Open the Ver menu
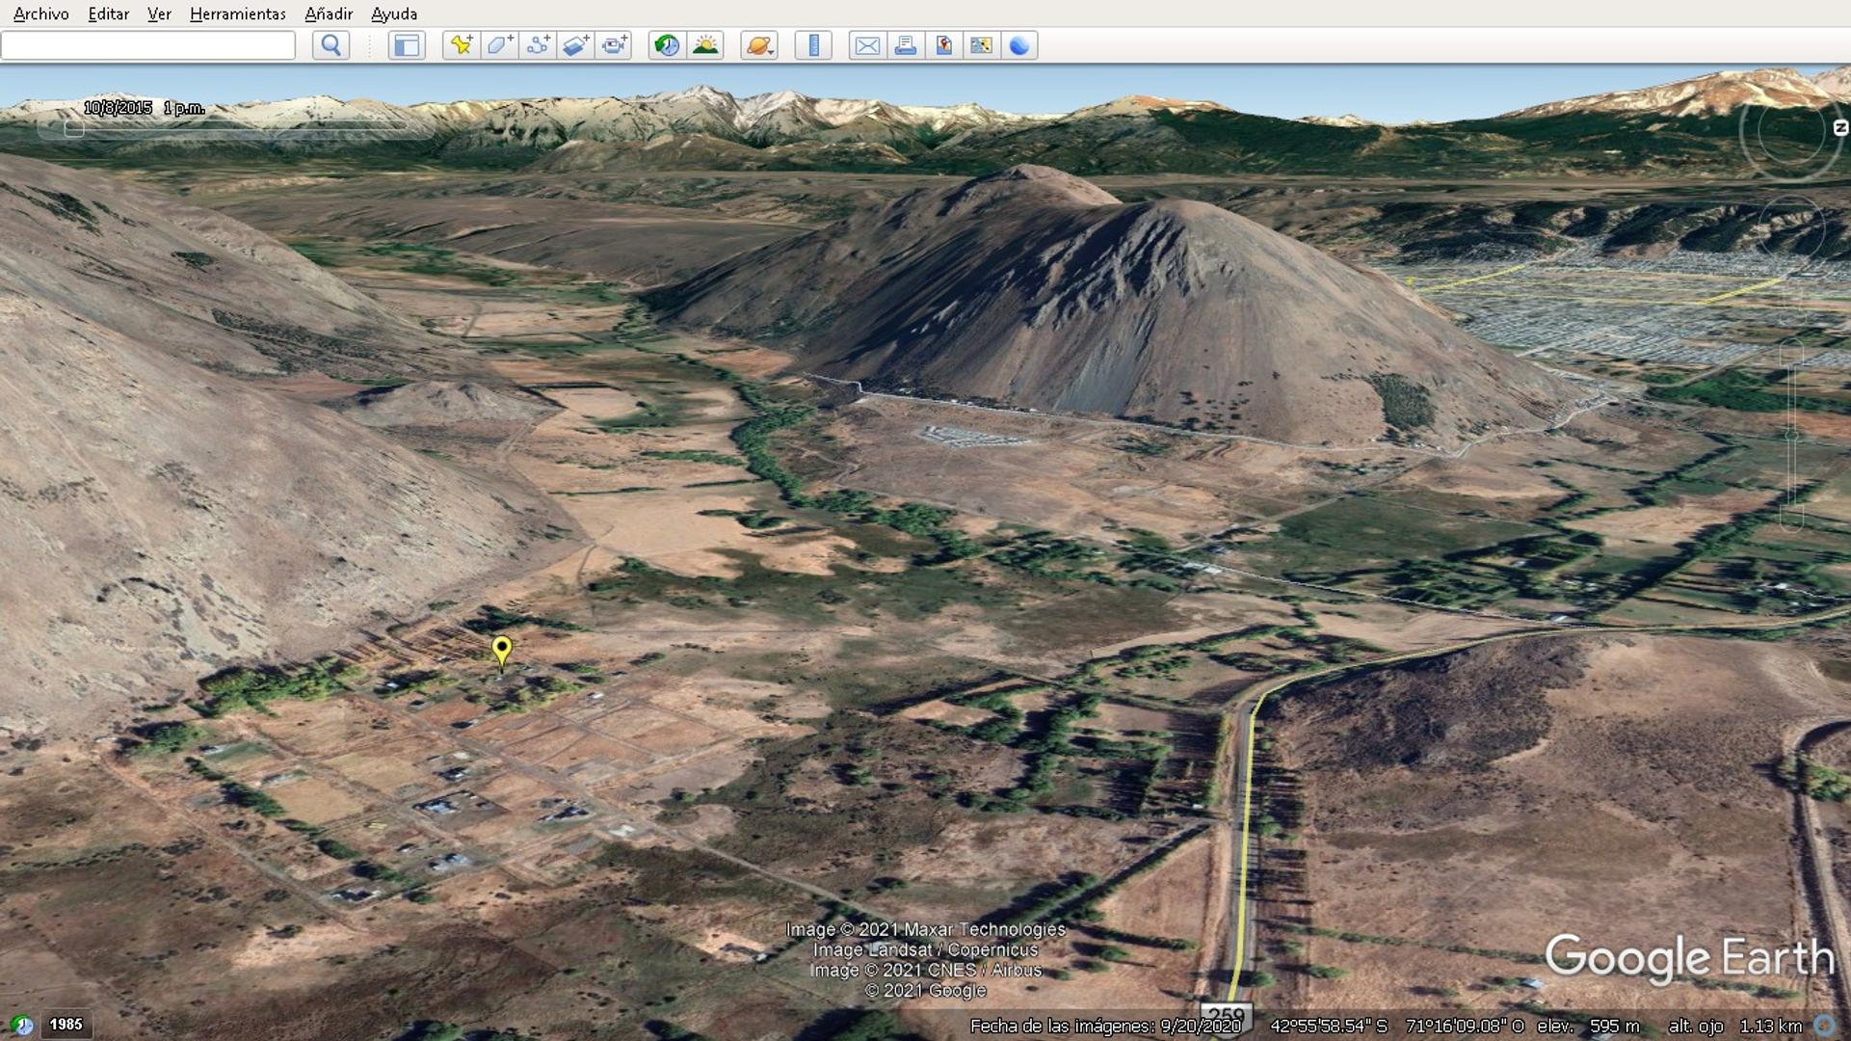1851x1041 pixels. pyautogui.click(x=159, y=13)
